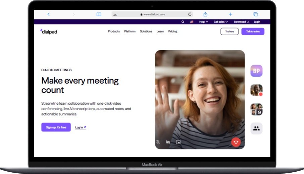The image size is (304, 174).
Task: Open the group thumbnail showing 9
Action: coord(256,109)
